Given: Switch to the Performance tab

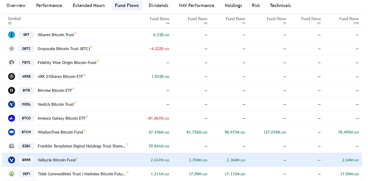Looking at the screenshot, I should (x=49, y=5).
